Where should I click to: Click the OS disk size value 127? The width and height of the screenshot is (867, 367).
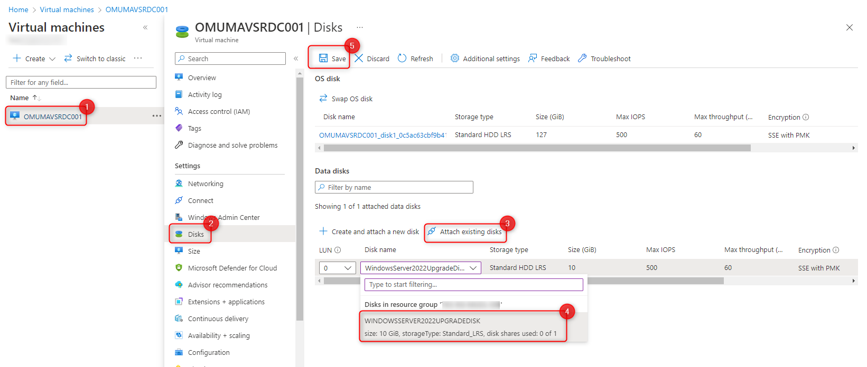tap(541, 135)
